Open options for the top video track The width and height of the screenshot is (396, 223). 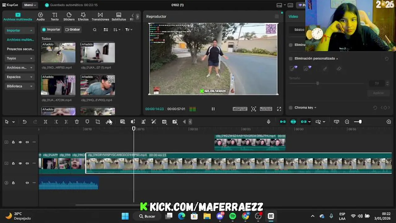tap(34, 142)
